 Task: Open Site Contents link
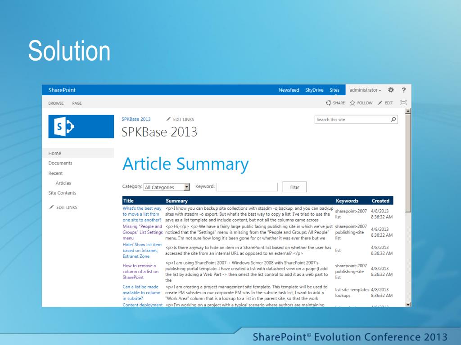pyautogui.click(x=62, y=193)
